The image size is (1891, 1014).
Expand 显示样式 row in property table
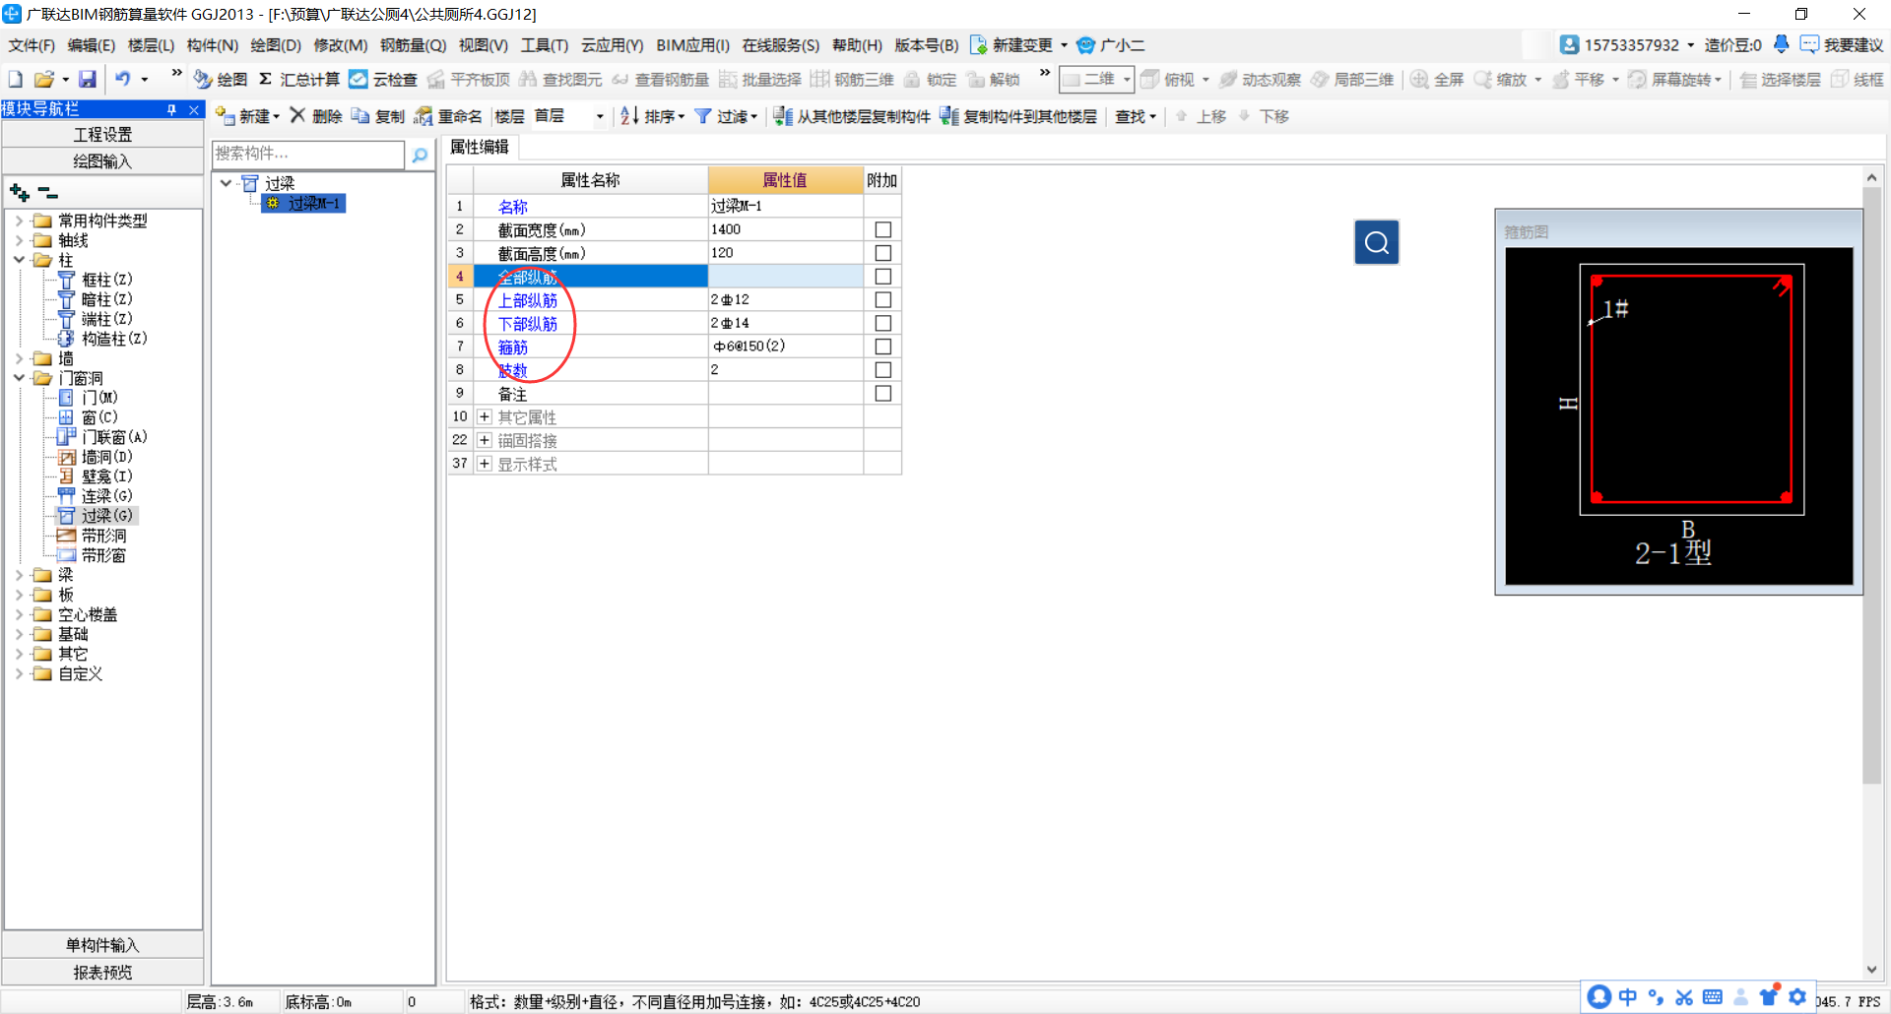tap(485, 464)
